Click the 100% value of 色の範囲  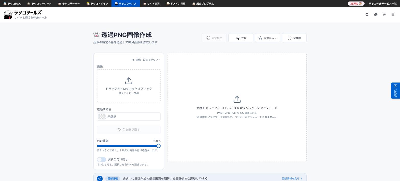(x=157, y=141)
